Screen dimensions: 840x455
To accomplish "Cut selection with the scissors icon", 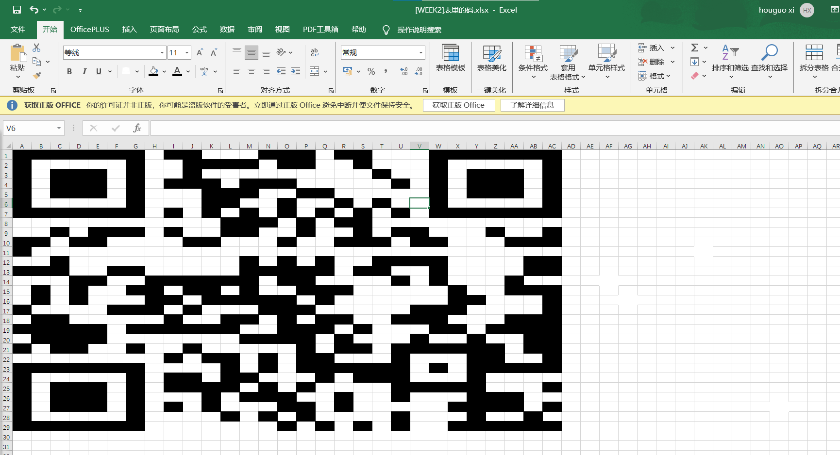I will point(36,48).
